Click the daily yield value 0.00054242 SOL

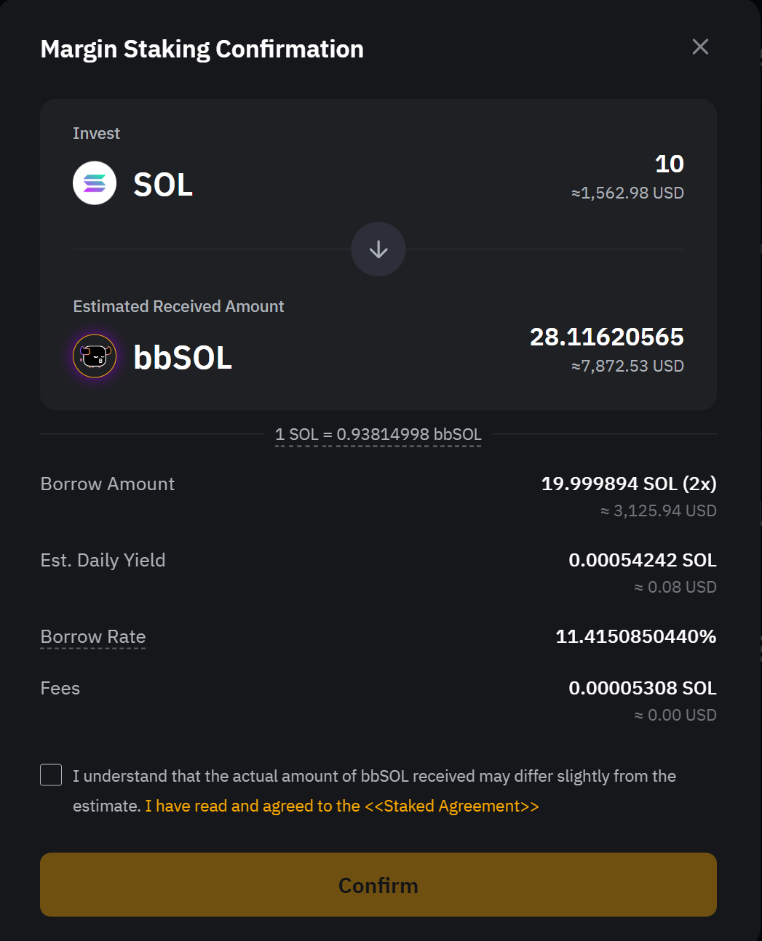pyautogui.click(x=642, y=560)
